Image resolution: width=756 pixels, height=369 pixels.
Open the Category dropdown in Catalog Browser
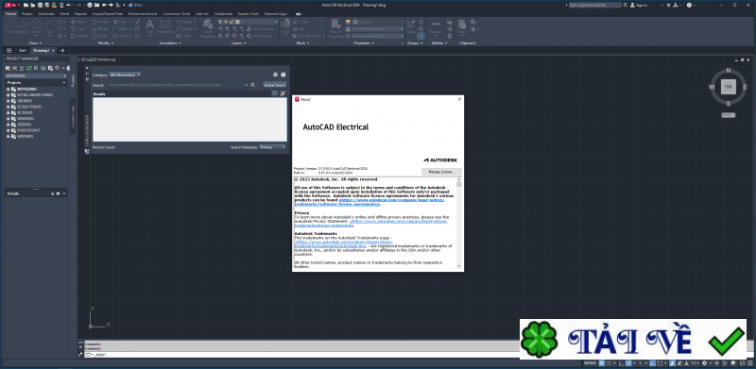coord(125,75)
